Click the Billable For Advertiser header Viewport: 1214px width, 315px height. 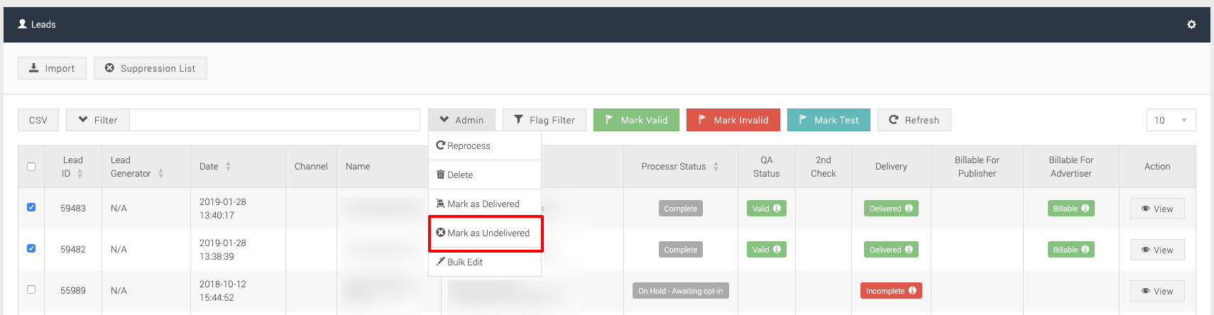(x=1071, y=167)
